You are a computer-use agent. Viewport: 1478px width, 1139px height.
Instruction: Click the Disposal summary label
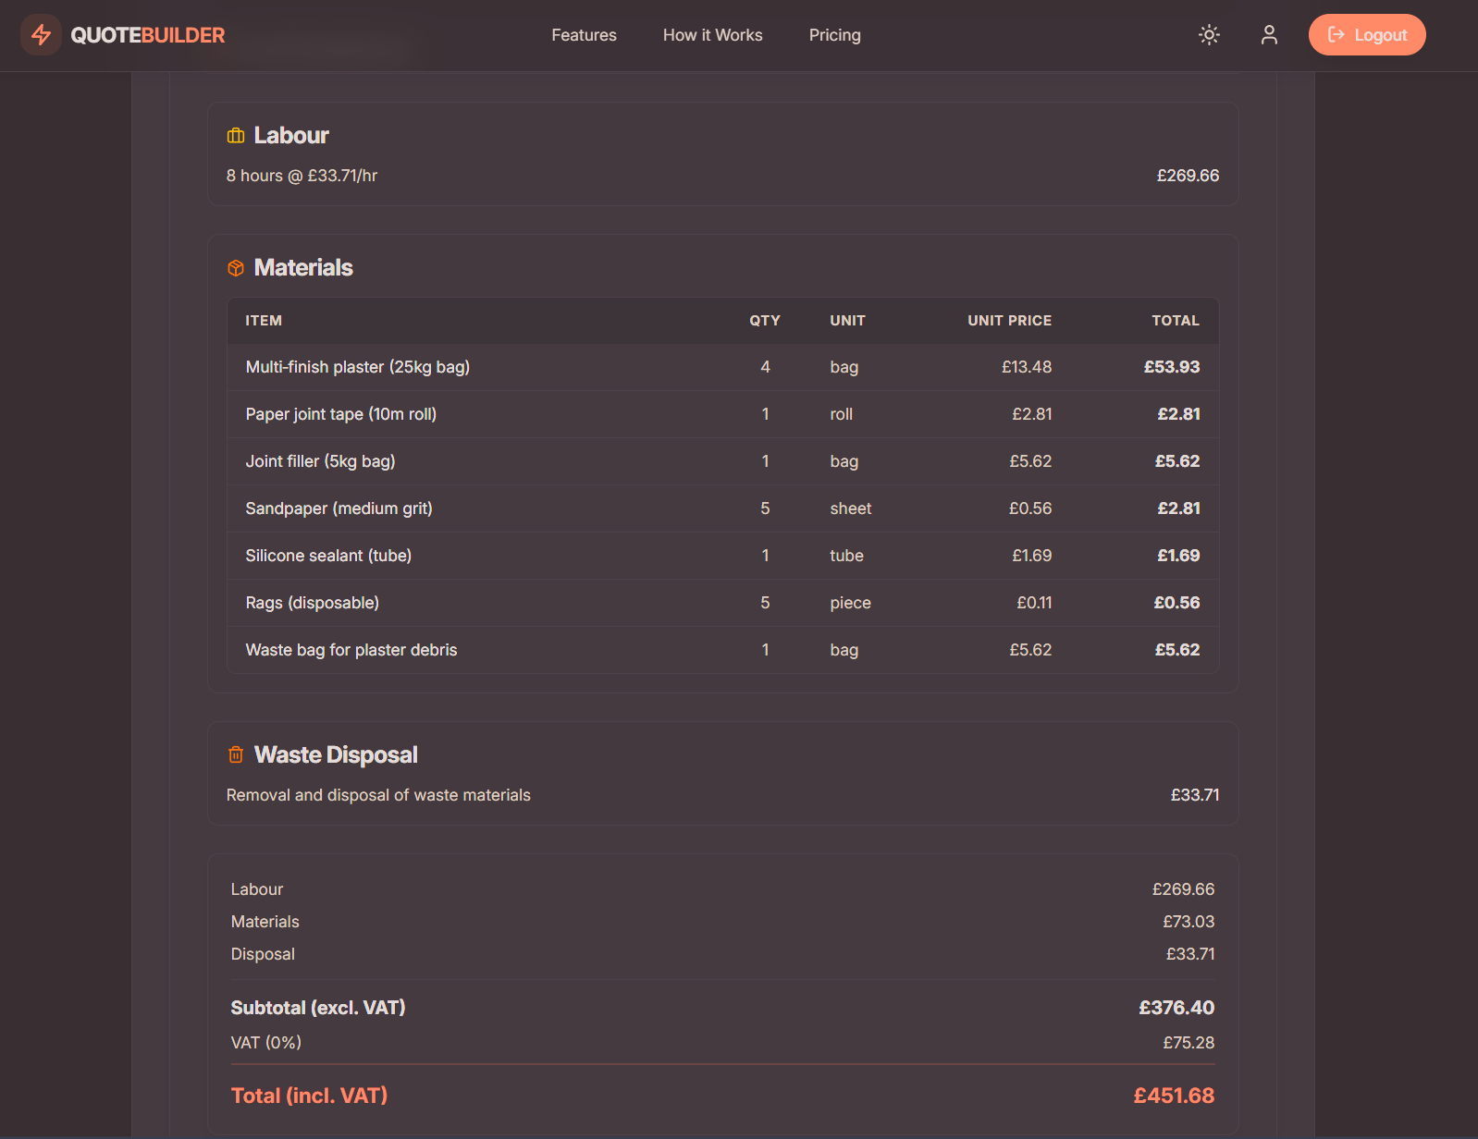(263, 954)
